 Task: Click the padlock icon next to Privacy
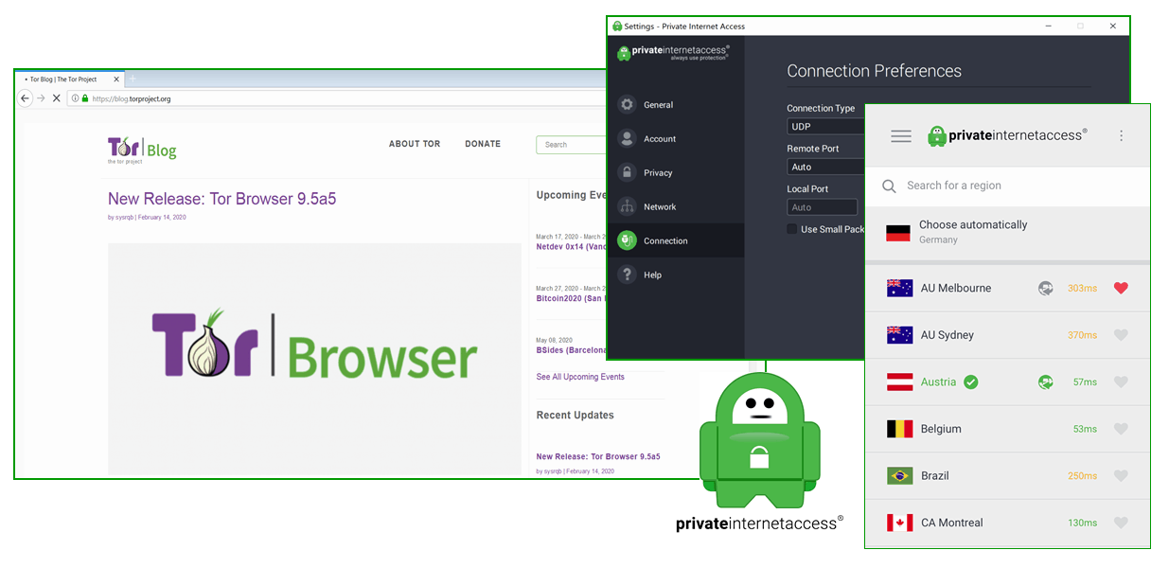627,173
